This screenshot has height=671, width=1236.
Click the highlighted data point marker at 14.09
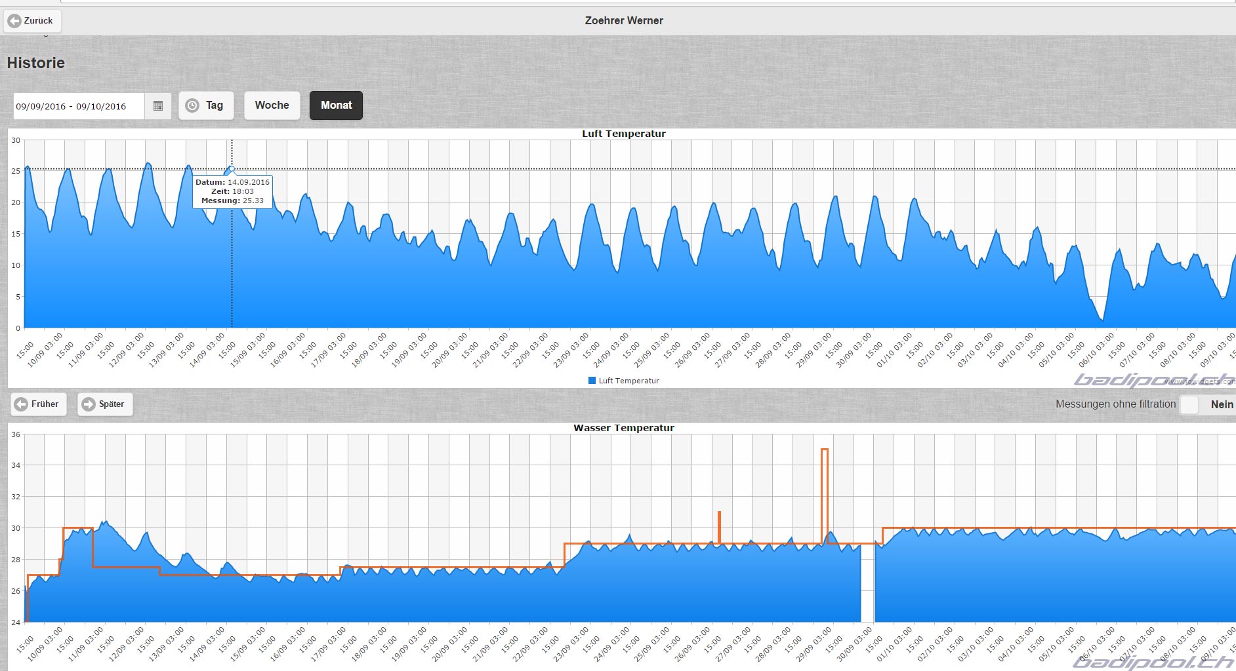tap(232, 169)
